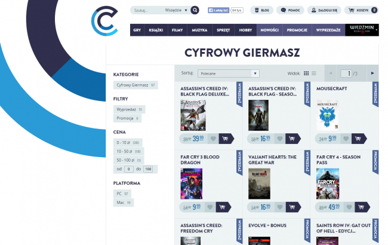The width and height of the screenshot is (388, 245).
Task: Favorite Far Cry 3 Blood Dragon
Action: click(x=210, y=207)
